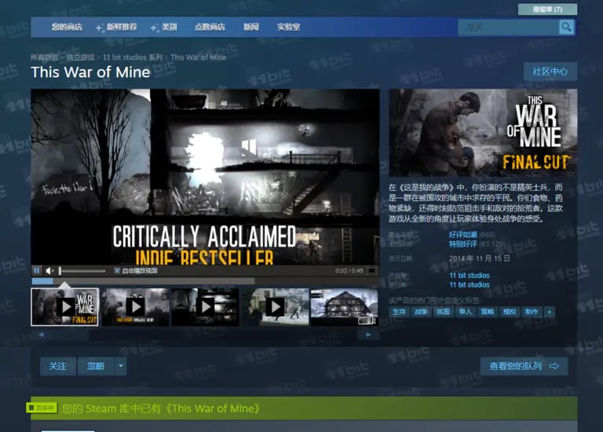Open the 新闻 news tab
603x432 pixels.
[x=250, y=27]
